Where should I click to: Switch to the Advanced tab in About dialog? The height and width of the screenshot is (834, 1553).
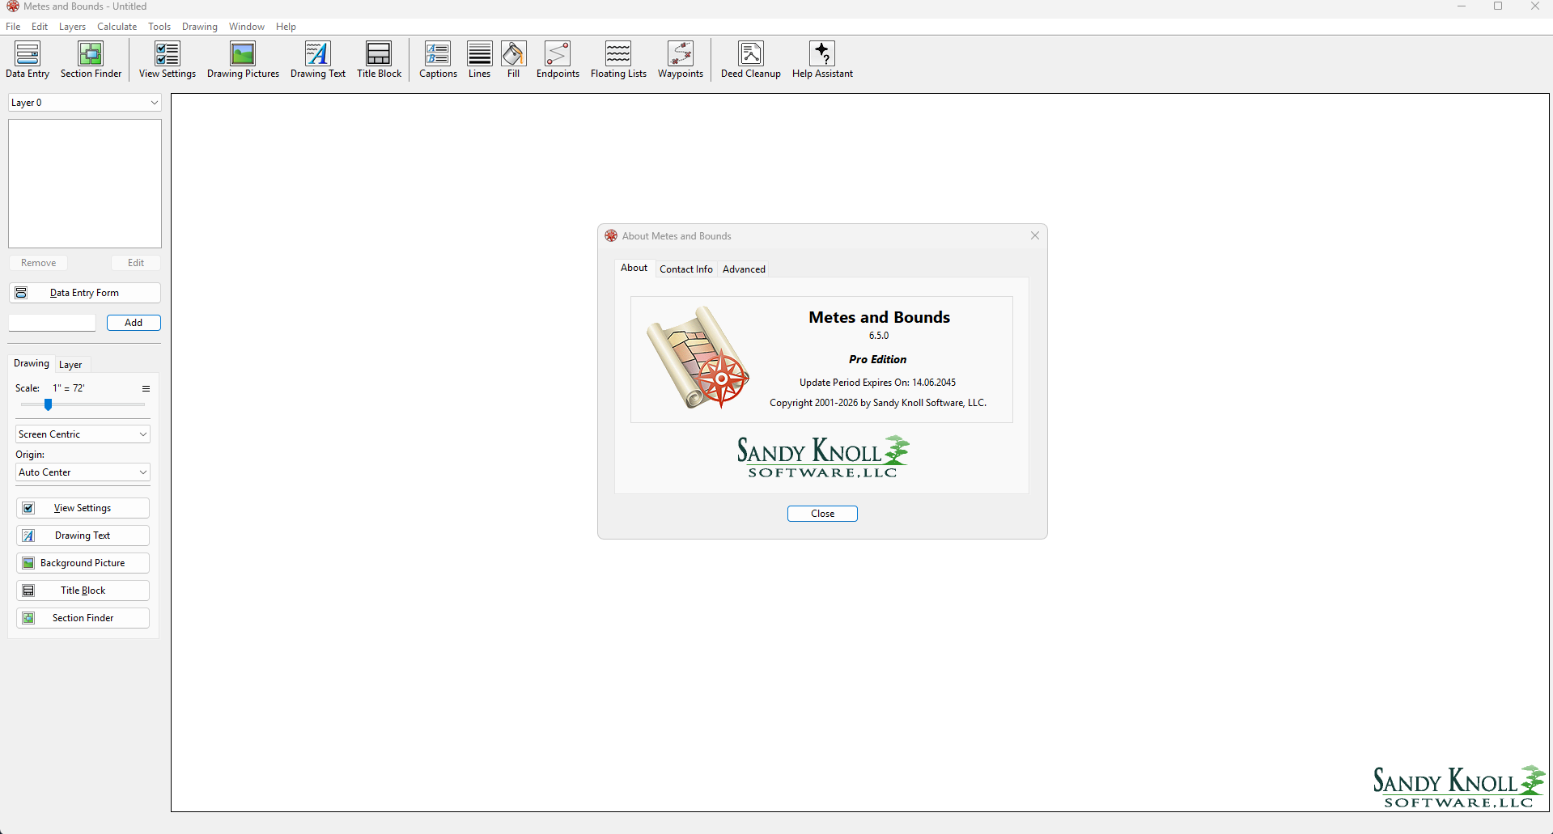(x=744, y=269)
